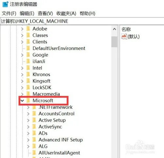
Task: Expand the Khronos key
Action: 22,75
